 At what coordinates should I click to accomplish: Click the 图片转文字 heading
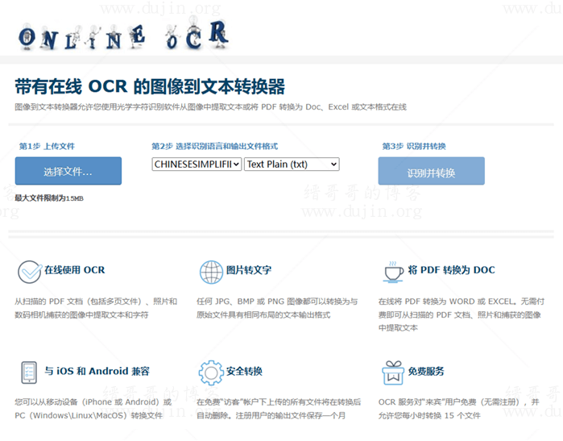[248, 270]
